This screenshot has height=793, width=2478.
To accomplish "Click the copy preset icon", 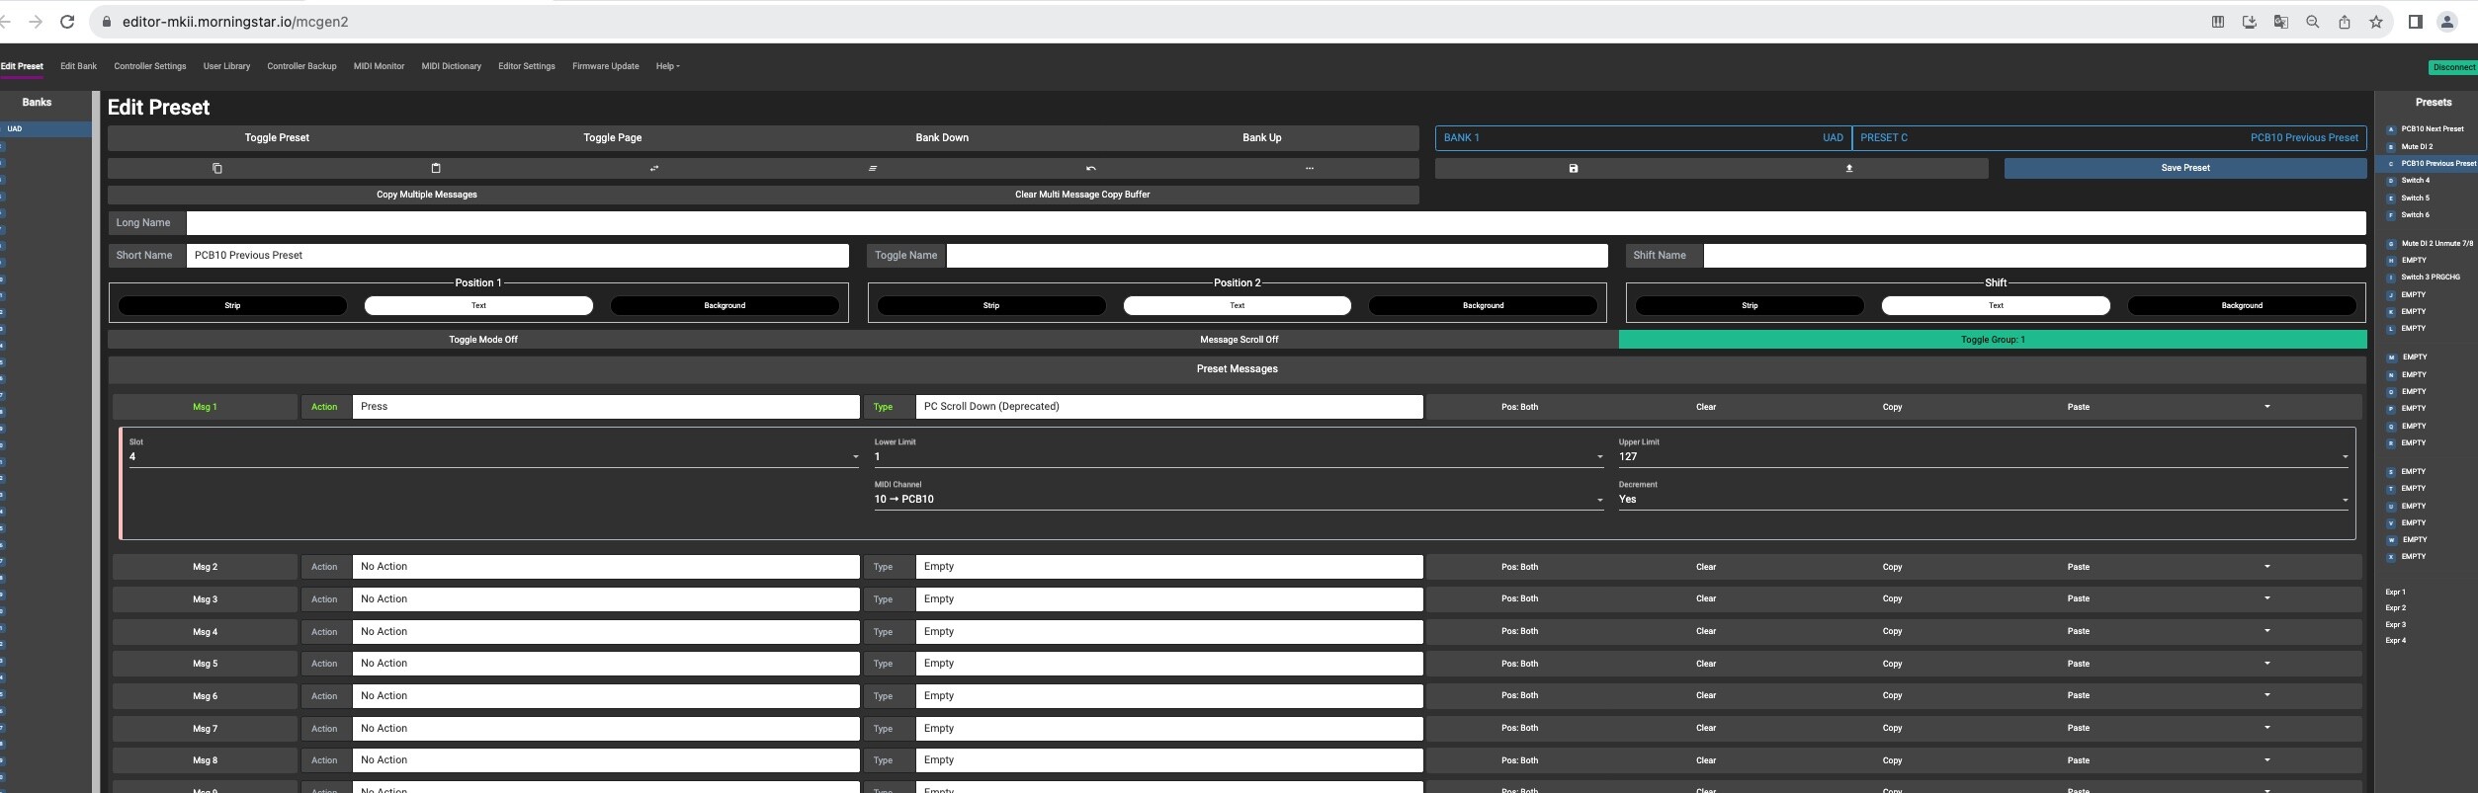I will (217, 168).
